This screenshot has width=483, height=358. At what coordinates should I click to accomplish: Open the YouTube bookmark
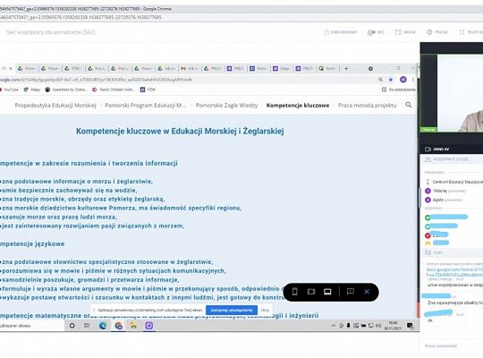tap(9, 89)
